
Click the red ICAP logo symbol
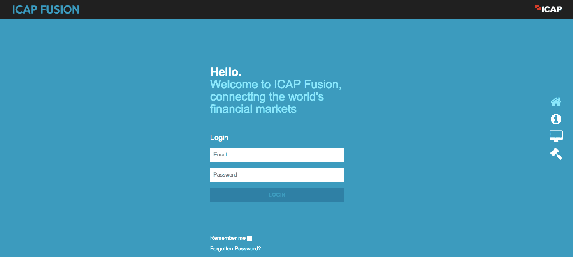pos(538,7)
